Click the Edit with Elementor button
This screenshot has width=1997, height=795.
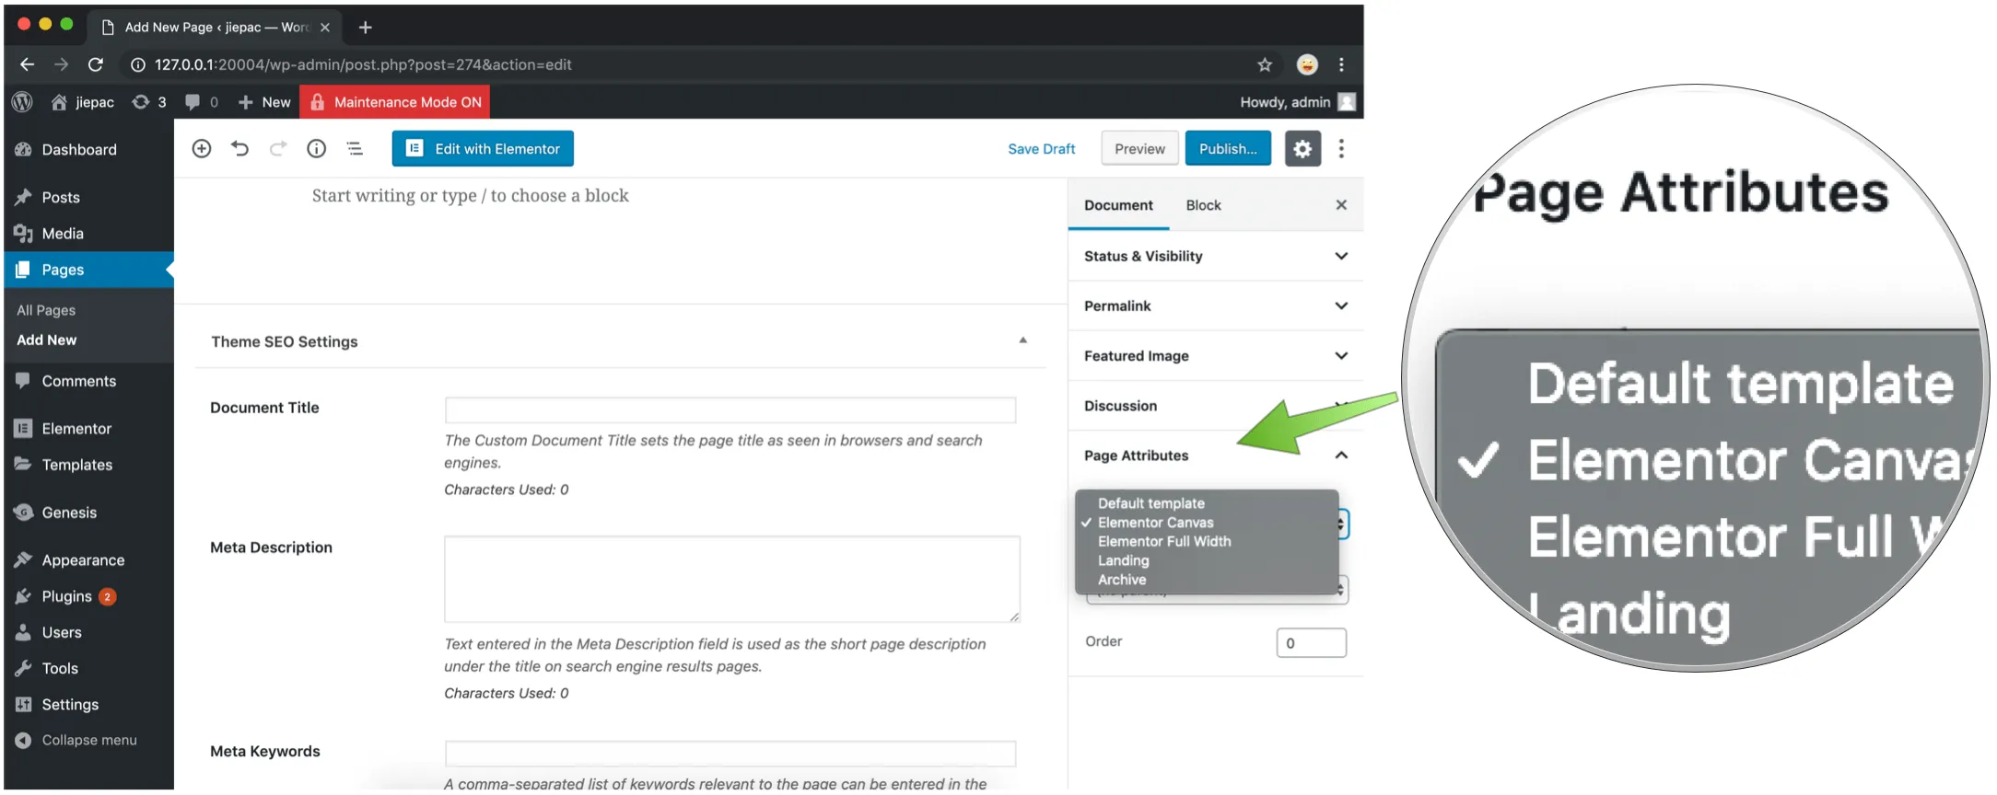coord(483,148)
